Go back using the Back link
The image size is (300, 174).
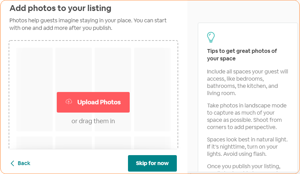click(24, 163)
